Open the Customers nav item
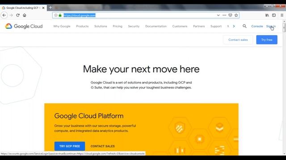286x160 pixels. 180,26
